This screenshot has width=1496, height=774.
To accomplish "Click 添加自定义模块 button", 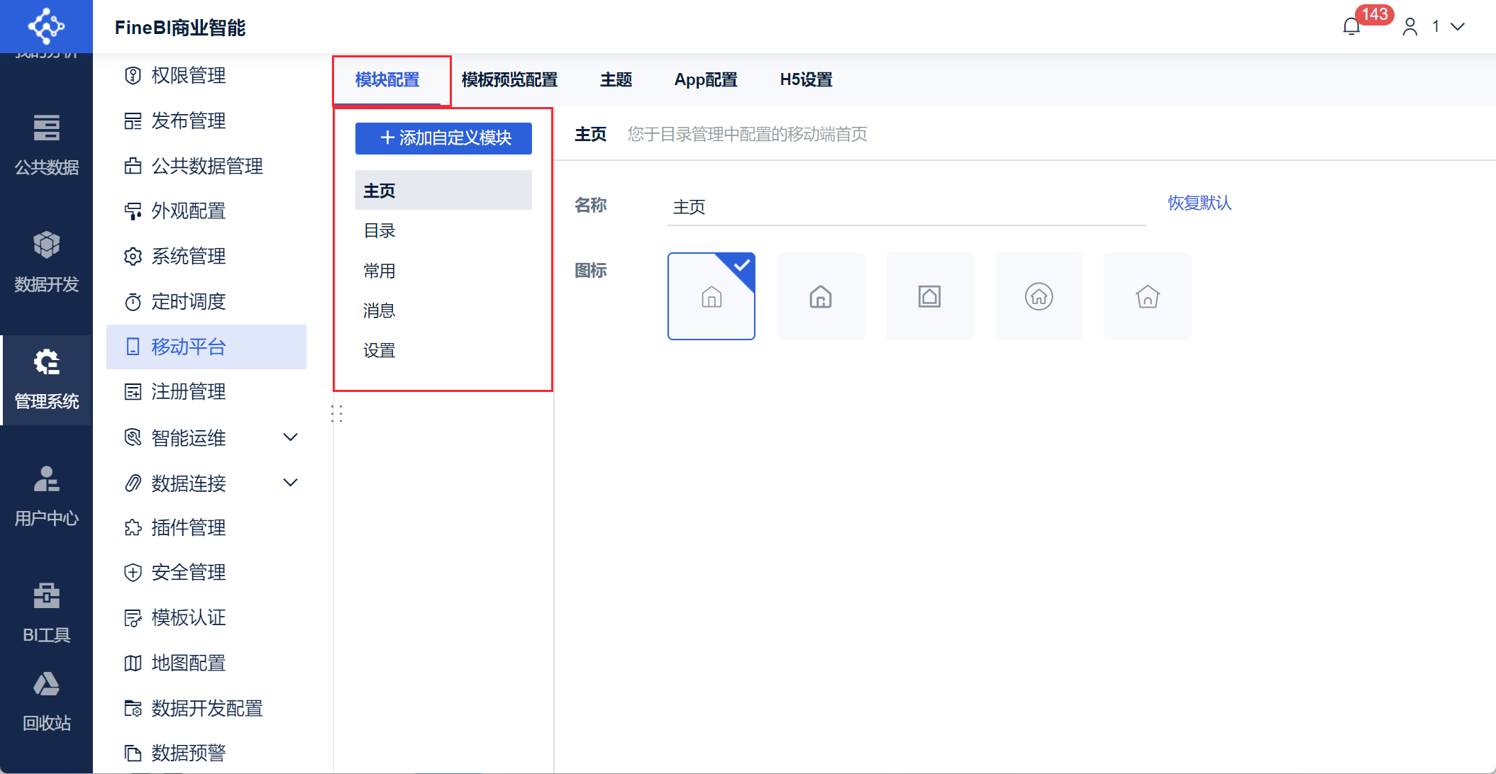I will 443,138.
